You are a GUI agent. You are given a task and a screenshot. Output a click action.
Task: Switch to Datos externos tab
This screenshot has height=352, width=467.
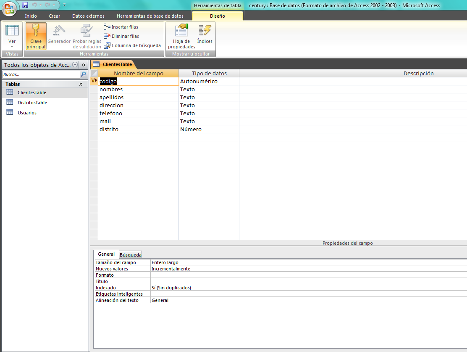tap(89, 16)
